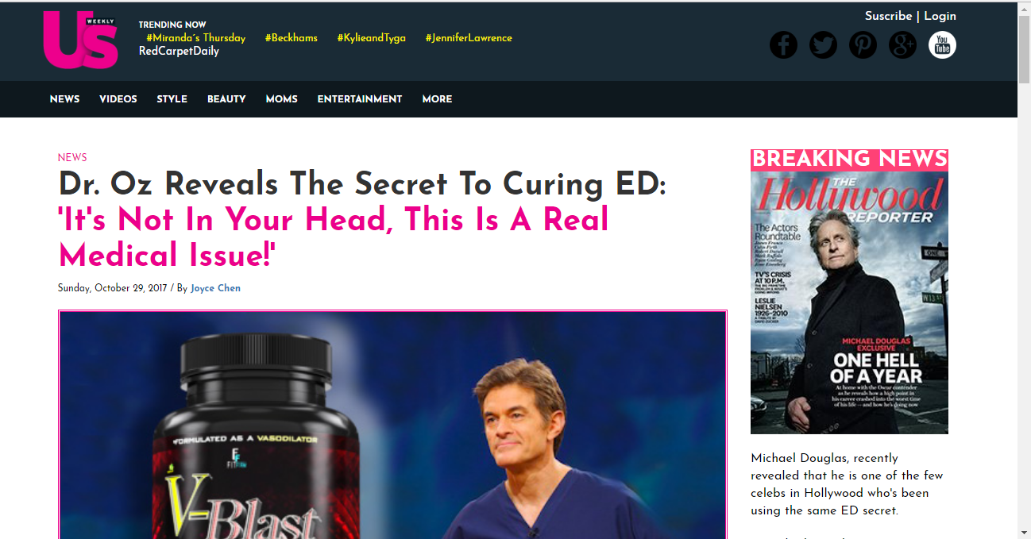Go to the MOMS section

pyautogui.click(x=281, y=99)
